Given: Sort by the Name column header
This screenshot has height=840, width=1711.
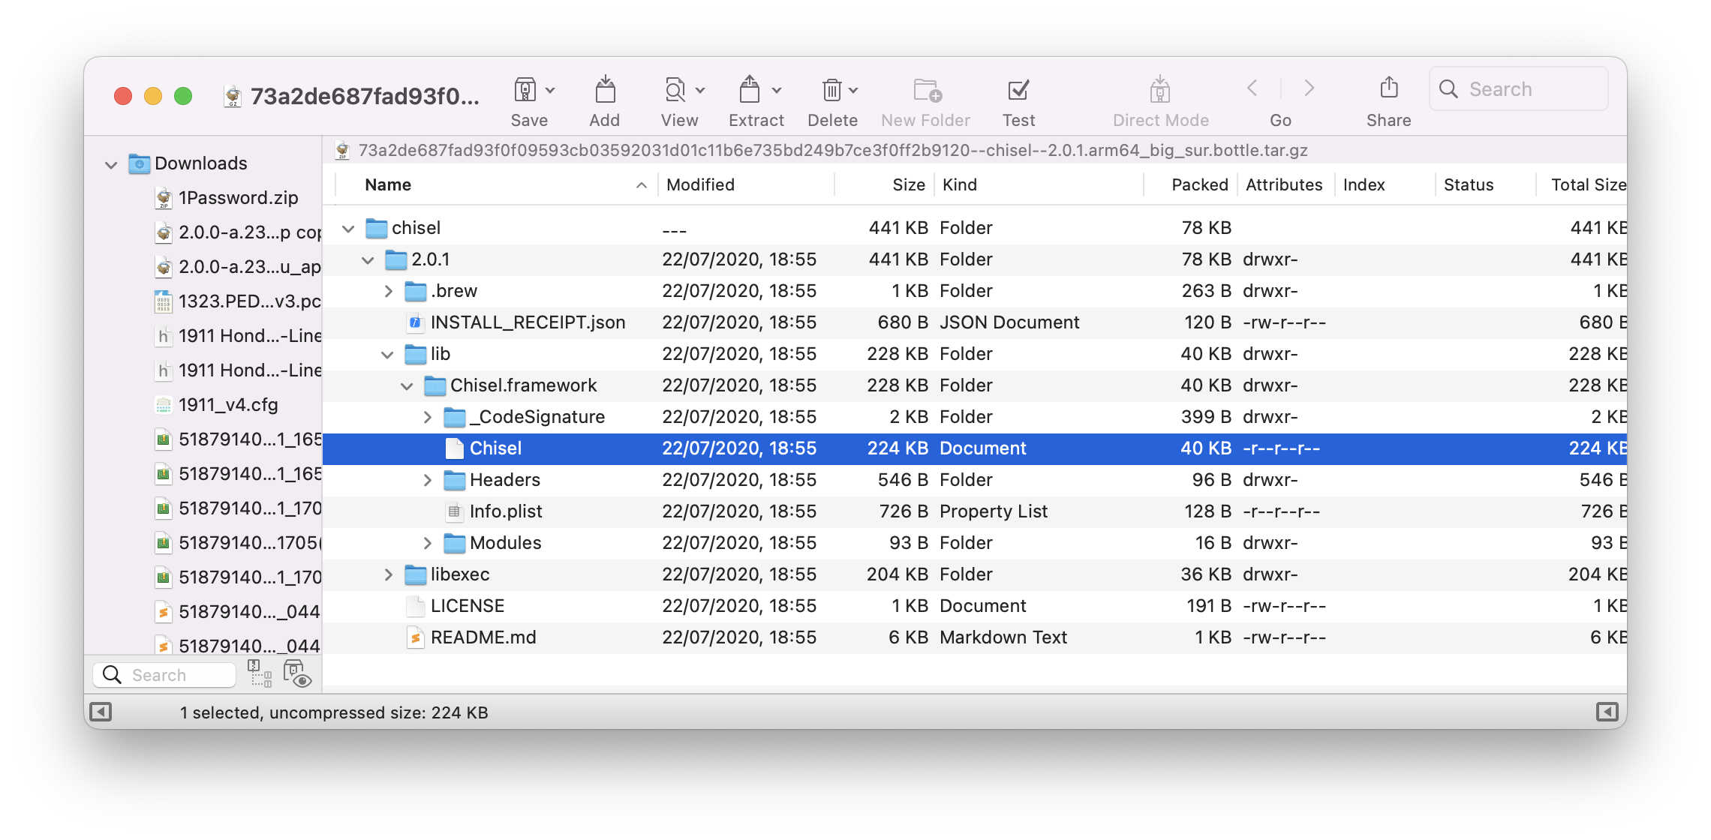Looking at the screenshot, I should click(x=496, y=184).
